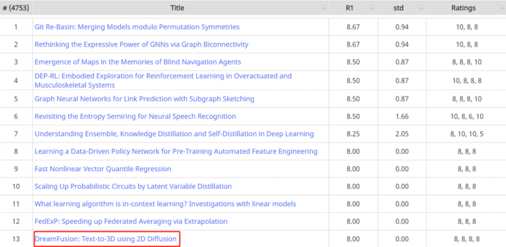Sort by R1 column arrow icon
The height and width of the screenshot is (247, 506).
[x=372, y=8]
